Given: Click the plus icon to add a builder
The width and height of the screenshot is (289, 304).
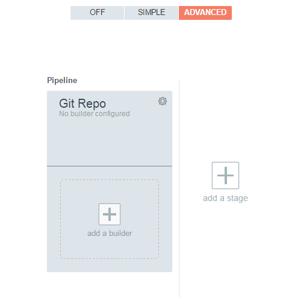Looking at the screenshot, I should click(x=110, y=214).
